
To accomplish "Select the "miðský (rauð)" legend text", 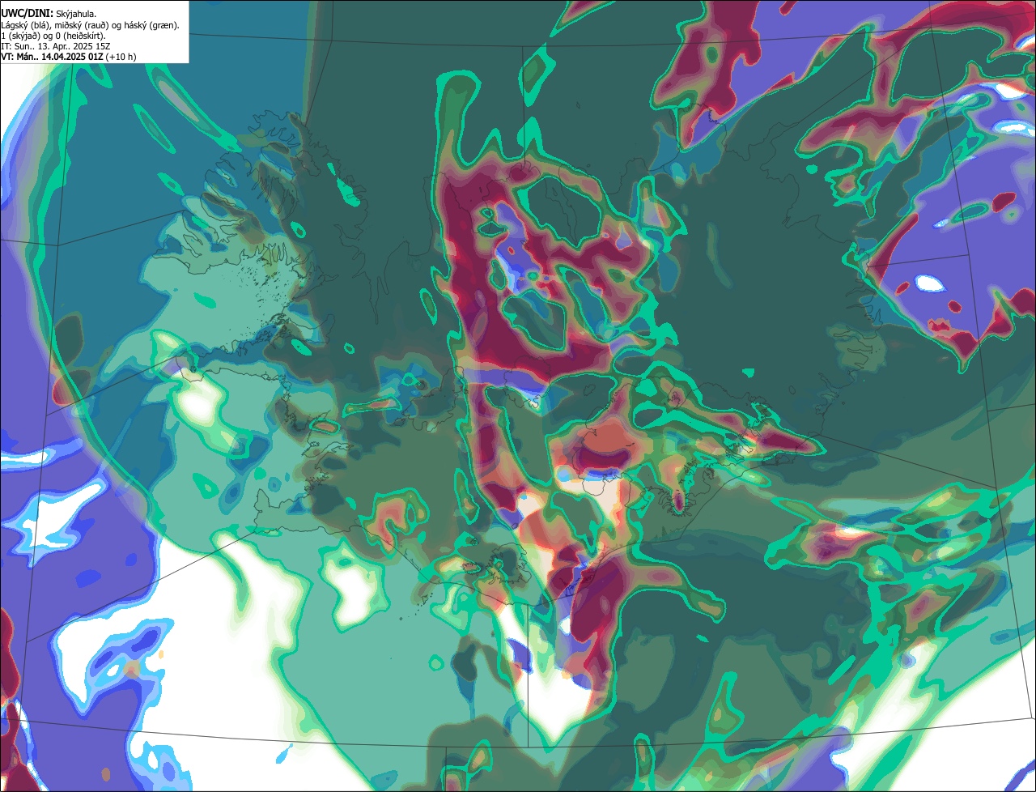I will pos(82,25).
